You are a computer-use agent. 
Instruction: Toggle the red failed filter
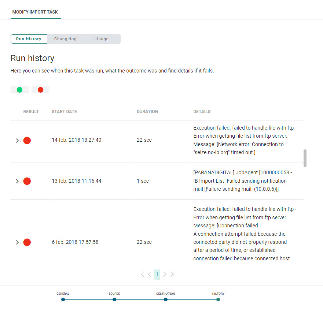(x=40, y=90)
